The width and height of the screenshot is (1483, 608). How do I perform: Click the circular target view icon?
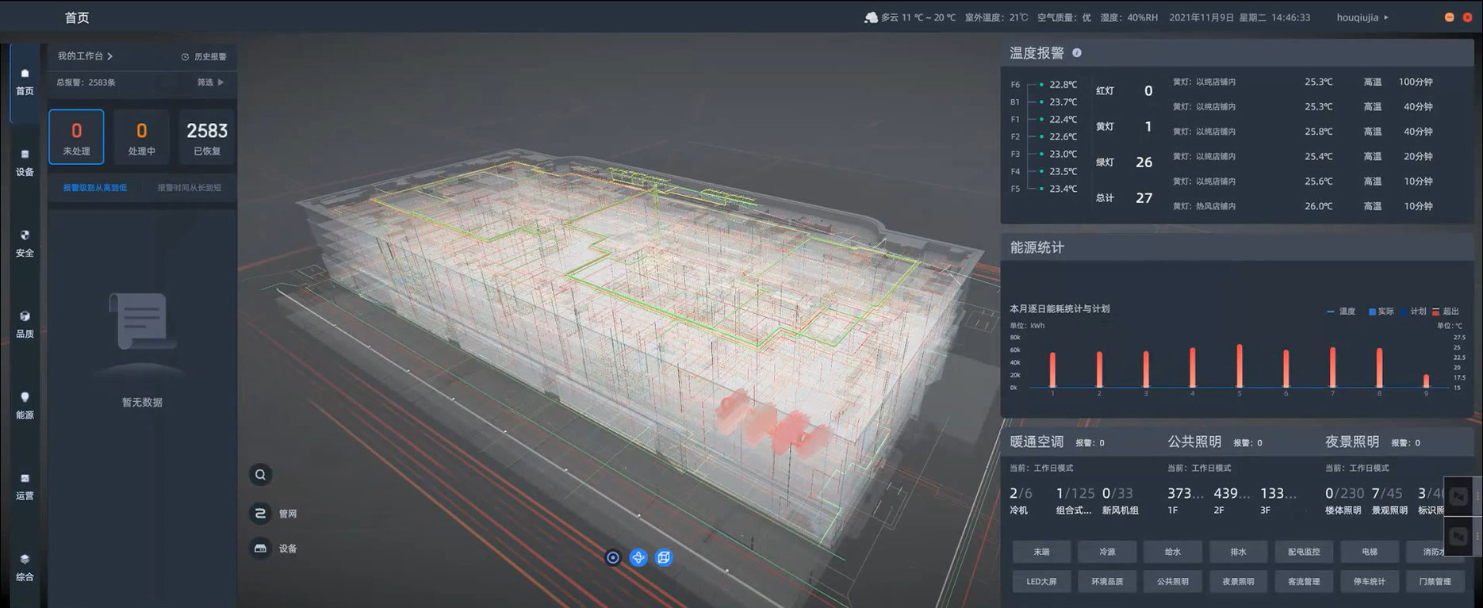coord(613,558)
